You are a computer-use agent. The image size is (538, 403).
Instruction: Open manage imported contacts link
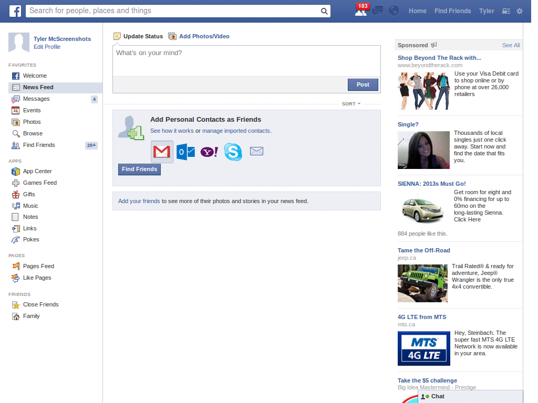[236, 131]
